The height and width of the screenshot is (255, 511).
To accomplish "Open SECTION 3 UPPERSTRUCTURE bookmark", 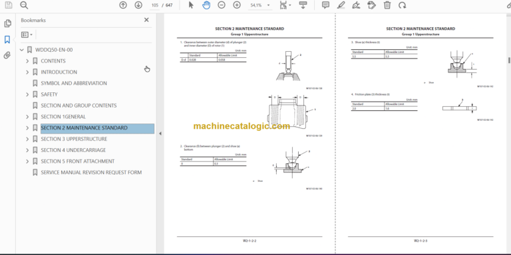I will click(74, 139).
